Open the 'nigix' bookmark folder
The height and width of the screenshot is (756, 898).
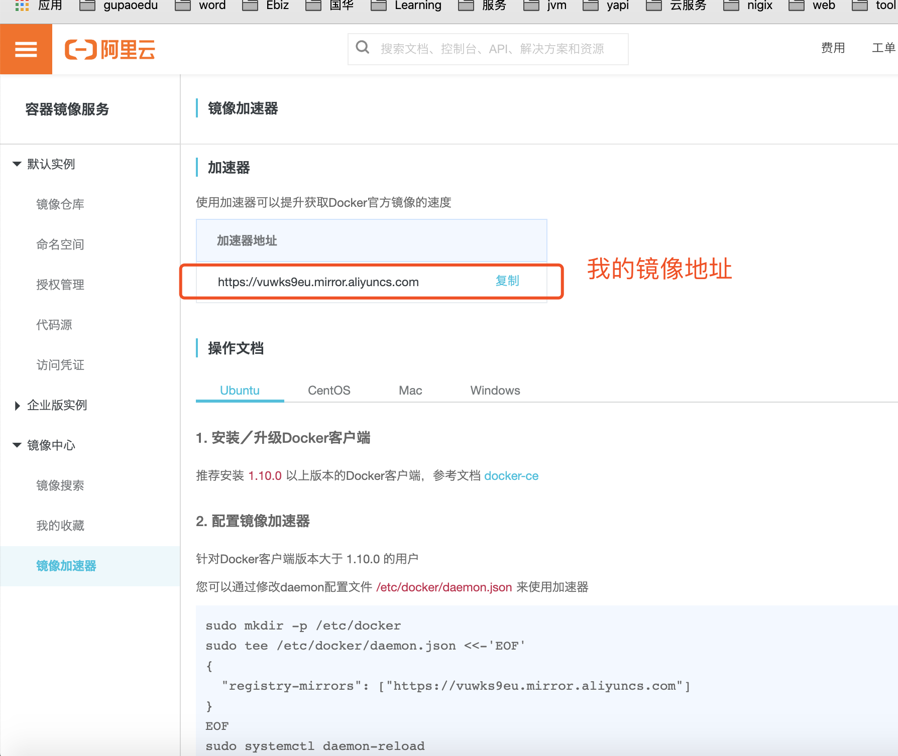click(x=759, y=5)
